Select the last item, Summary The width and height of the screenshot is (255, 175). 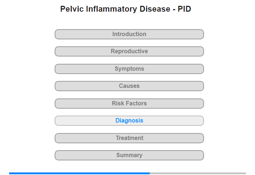tap(129, 155)
